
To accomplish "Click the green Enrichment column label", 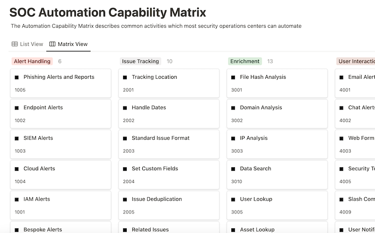I will click(245, 61).
